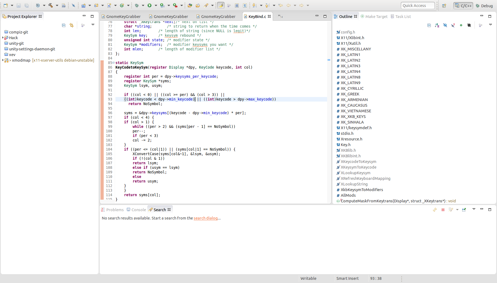This screenshot has height=283, width=497.
Task: Toggle Hide Inactive Elements in Outline
Action: 469,25
